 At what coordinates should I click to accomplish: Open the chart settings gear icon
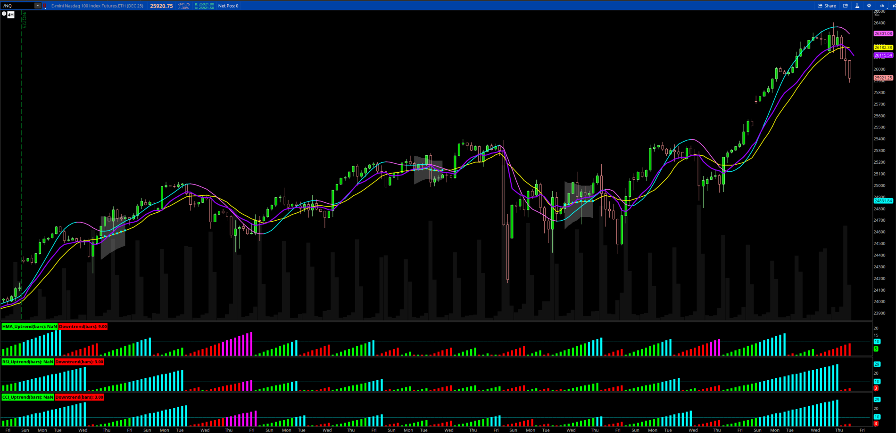coord(869,6)
